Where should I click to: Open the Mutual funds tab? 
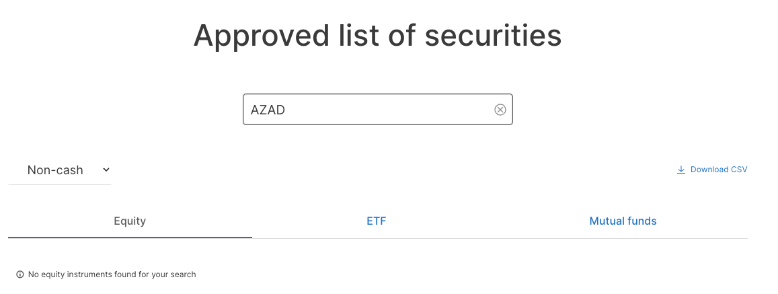pyautogui.click(x=623, y=221)
